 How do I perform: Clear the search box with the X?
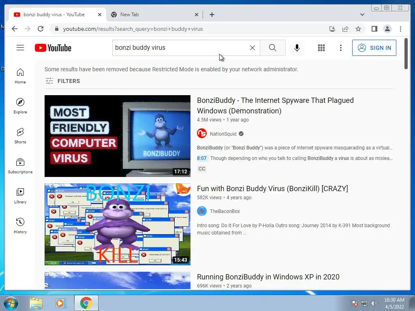coord(252,48)
